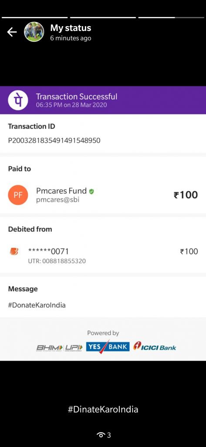Image resolution: width=206 pixels, height=447 pixels.
Task: Jump to the third status progress segment
Action: (171, 17)
